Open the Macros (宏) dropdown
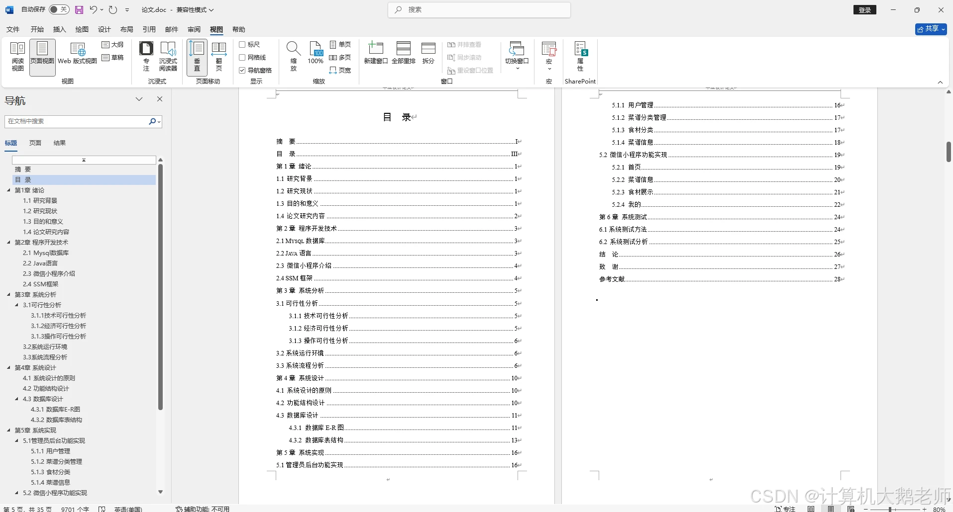Image resolution: width=953 pixels, height=512 pixels. (549, 57)
